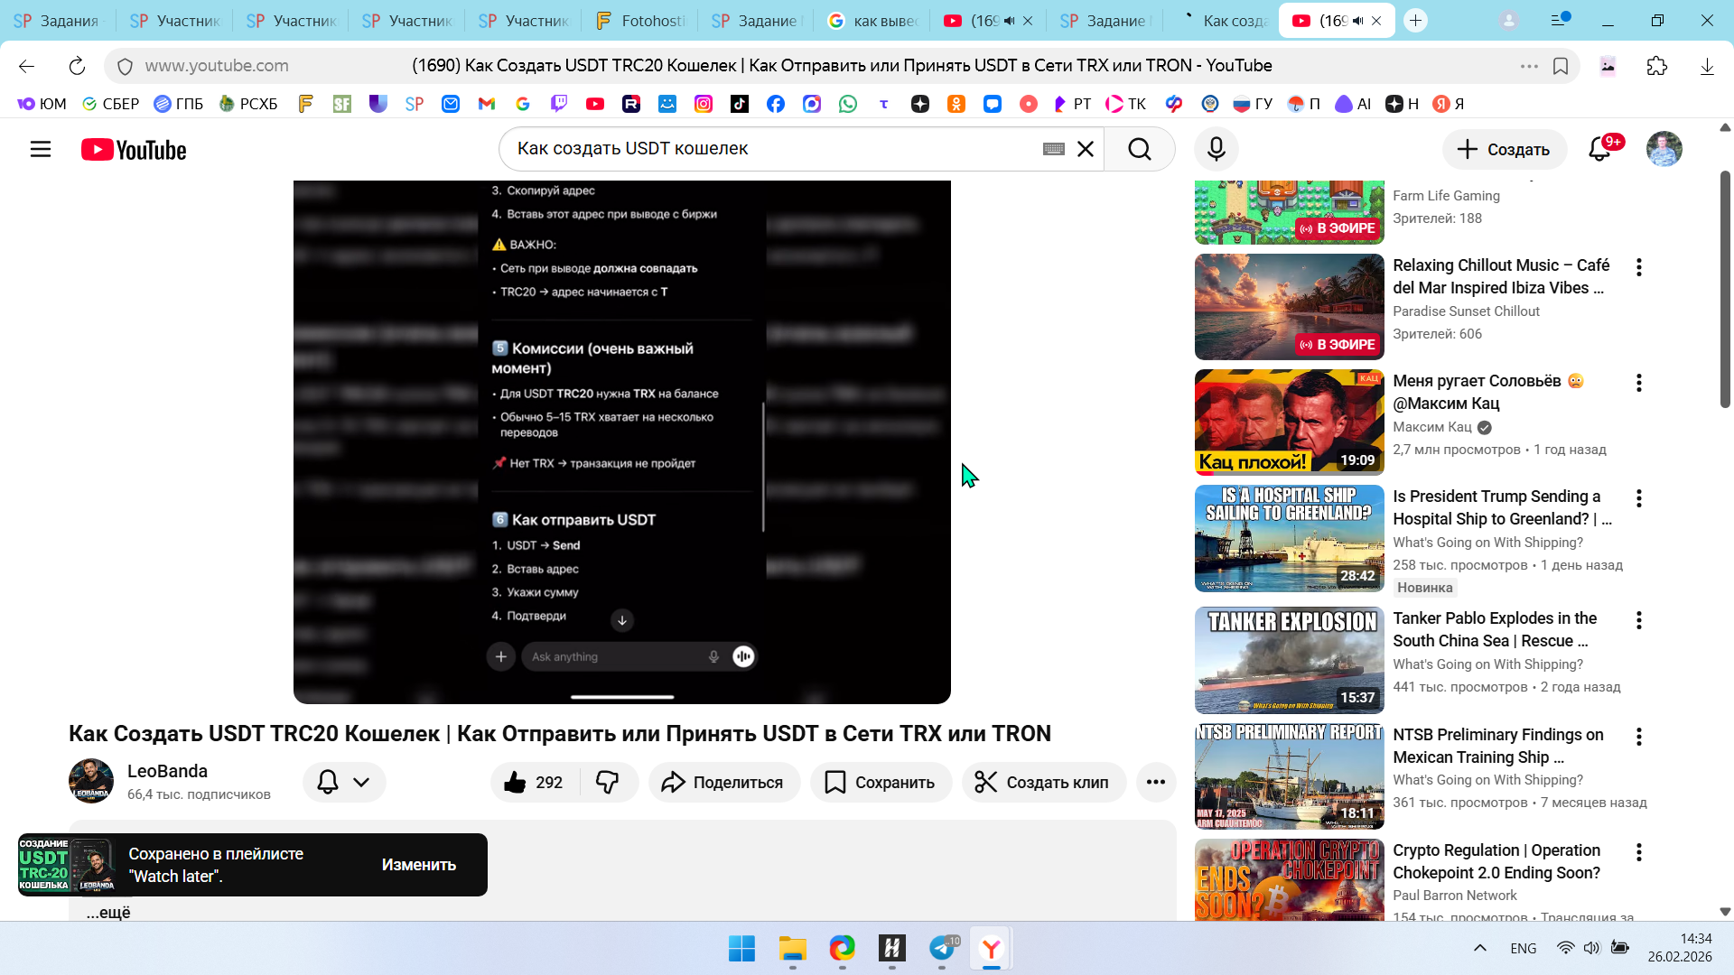Click the search magnifier button
Screen dimensions: 1734x975
[x=1140, y=149]
